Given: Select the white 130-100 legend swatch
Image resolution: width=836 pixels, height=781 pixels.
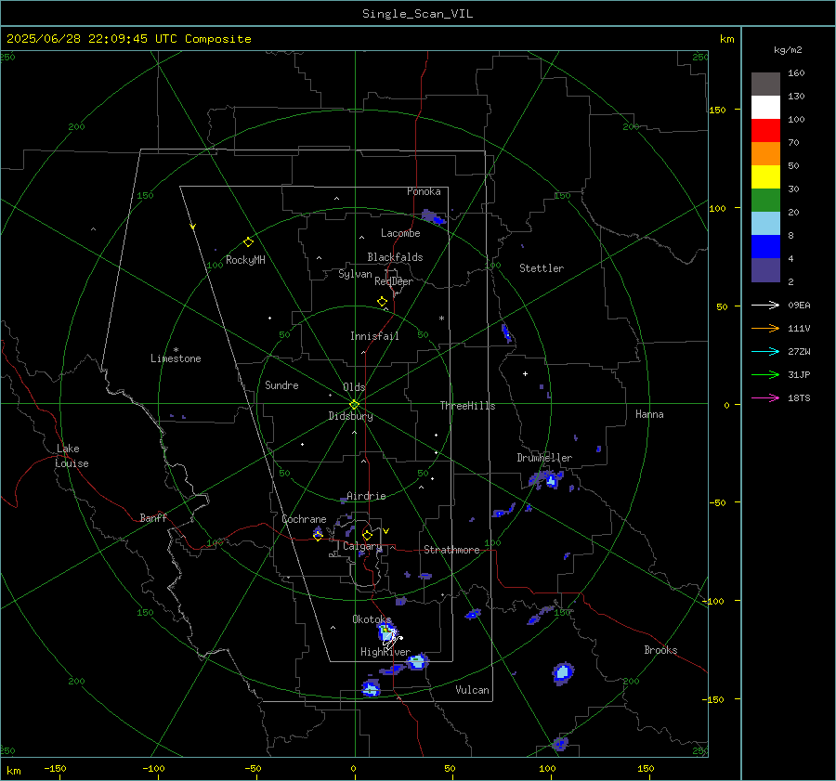Looking at the screenshot, I should coord(765,107).
